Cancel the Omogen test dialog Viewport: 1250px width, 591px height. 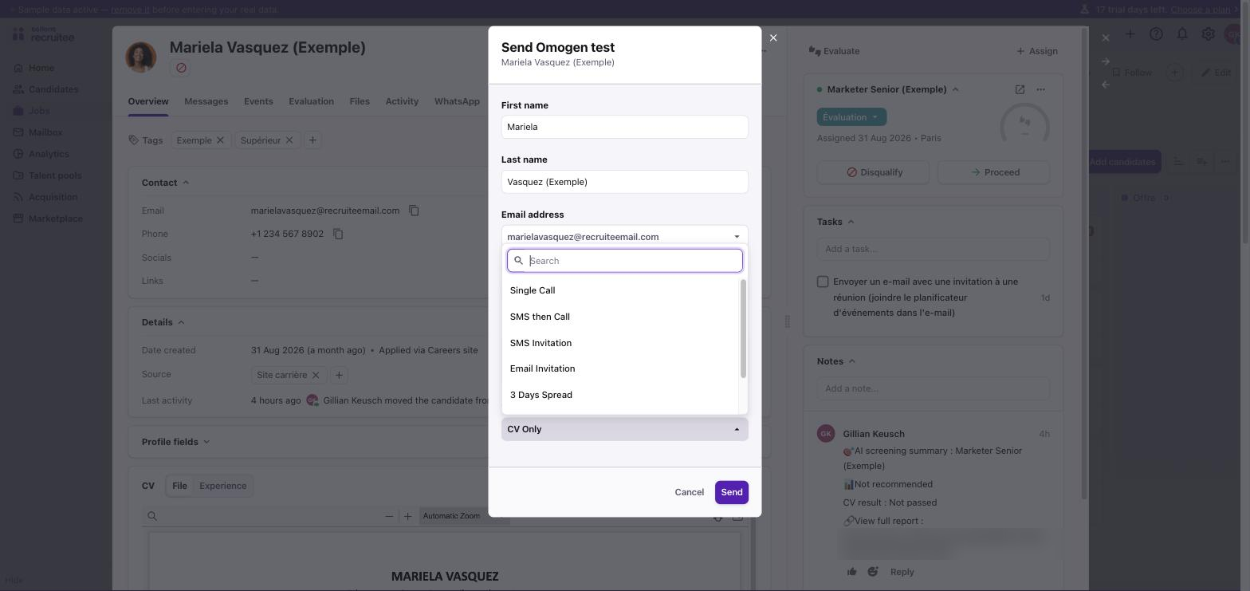pyautogui.click(x=689, y=492)
